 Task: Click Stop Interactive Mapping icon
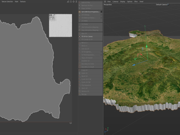point(79,30)
